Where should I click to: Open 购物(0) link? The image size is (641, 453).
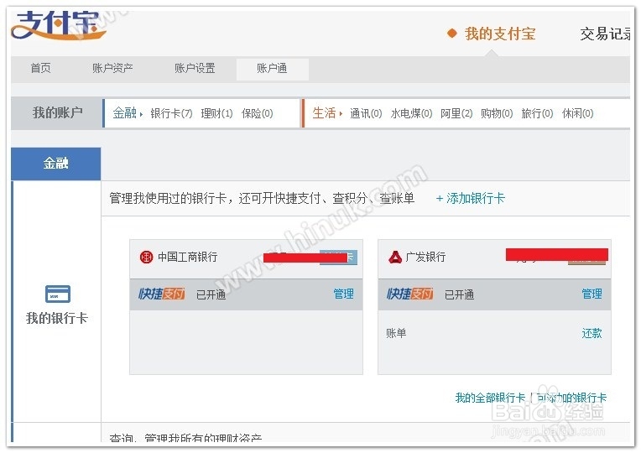tap(497, 113)
